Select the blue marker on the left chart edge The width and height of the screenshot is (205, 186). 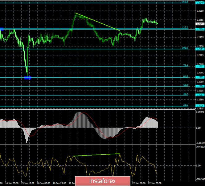click(x=2, y=29)
